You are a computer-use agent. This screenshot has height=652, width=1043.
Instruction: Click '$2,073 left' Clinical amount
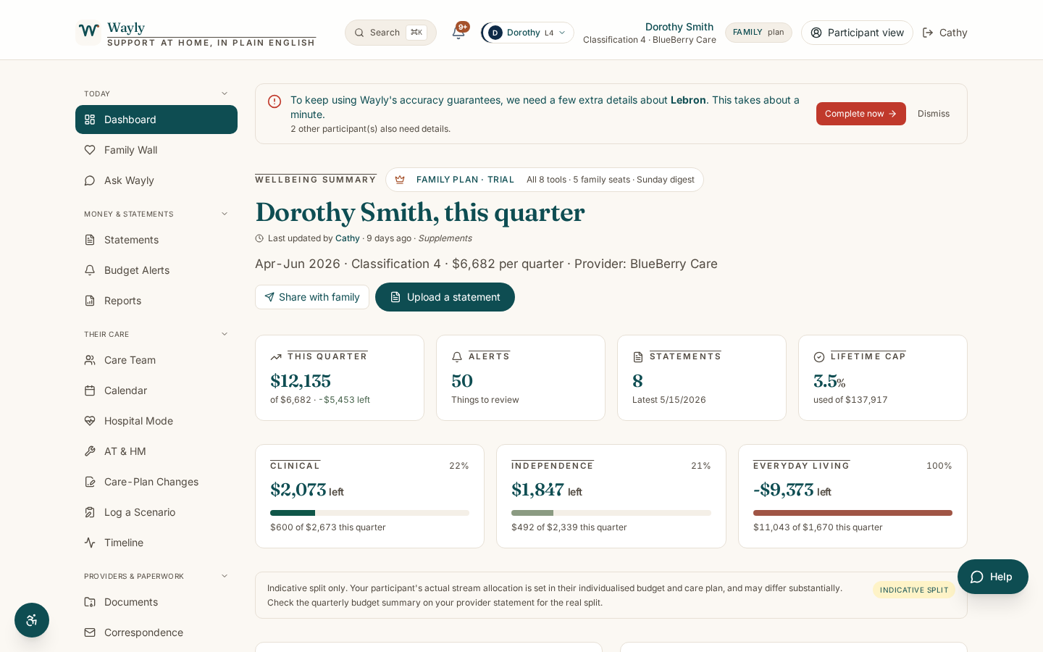(x=307, y=490)
